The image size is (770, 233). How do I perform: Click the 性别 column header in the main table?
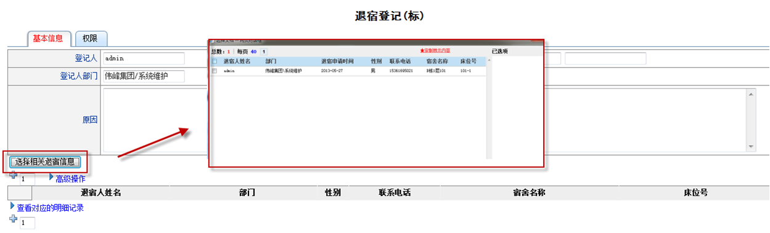333,193
